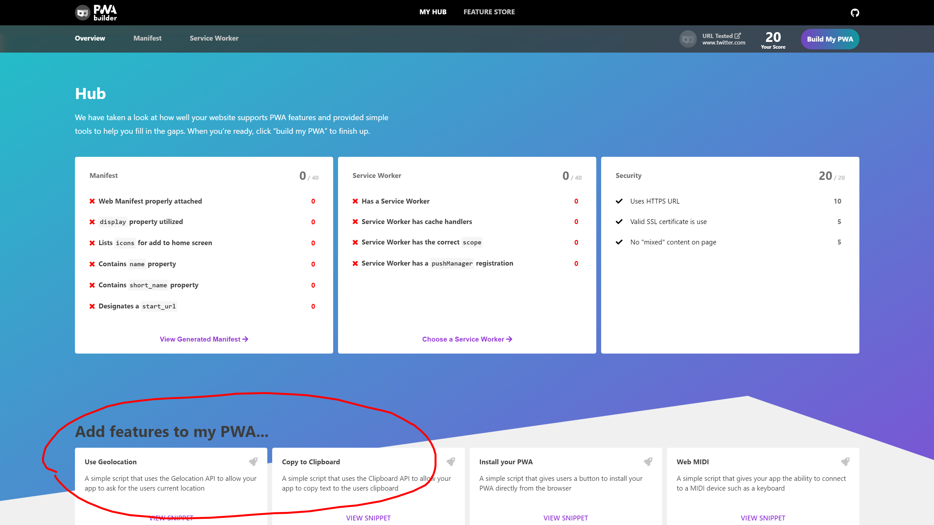
Task: Click the URL Tested external link icon
Action: [737, 36]
